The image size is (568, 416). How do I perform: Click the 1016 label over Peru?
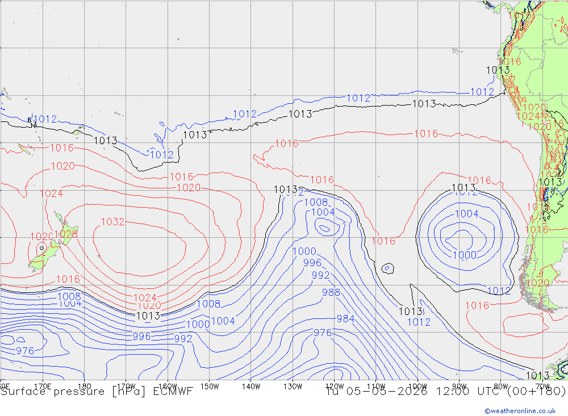pyautogui.click(x=510, y=61)
